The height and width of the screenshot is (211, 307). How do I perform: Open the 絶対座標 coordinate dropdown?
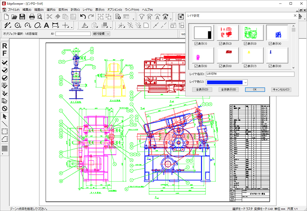(x=101, y=34)
